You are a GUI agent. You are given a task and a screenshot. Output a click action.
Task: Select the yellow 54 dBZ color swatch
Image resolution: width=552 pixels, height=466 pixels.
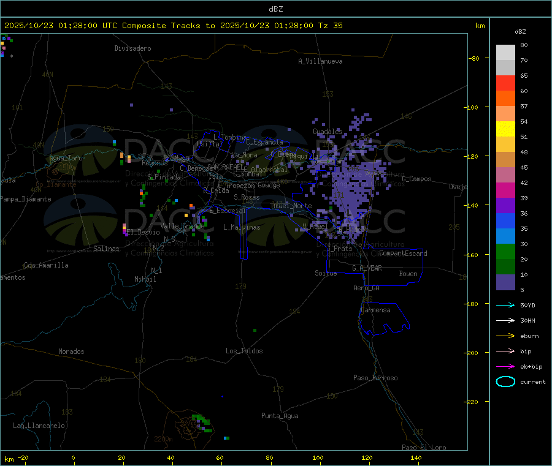tap(505, 129)
